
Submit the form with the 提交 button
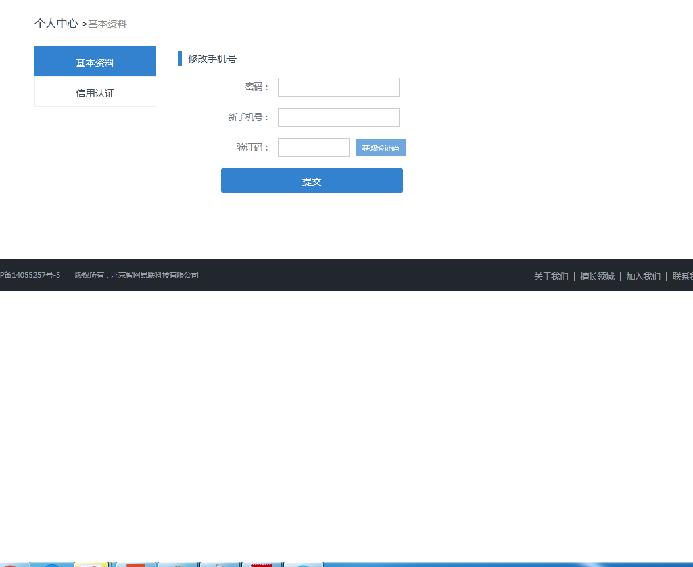312,181
